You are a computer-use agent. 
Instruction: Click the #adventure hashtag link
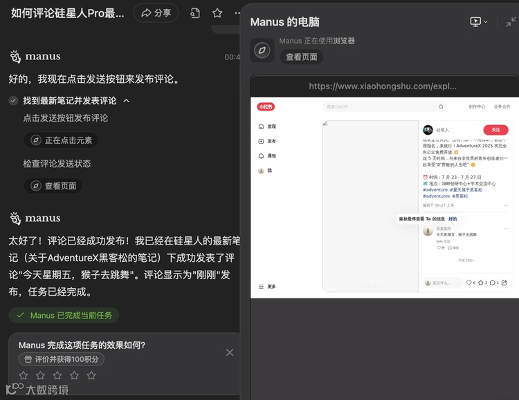pyautogui.click(x=435, y=190)
